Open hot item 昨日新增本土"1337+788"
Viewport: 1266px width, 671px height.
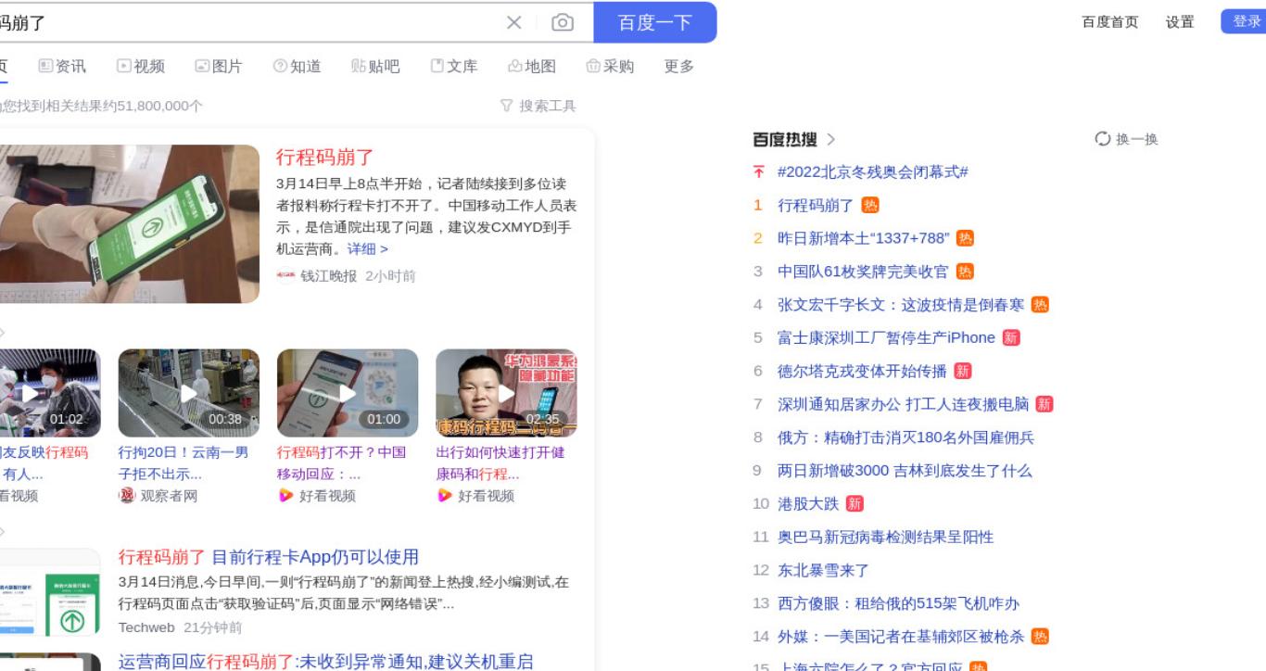[x=864, y=238]
